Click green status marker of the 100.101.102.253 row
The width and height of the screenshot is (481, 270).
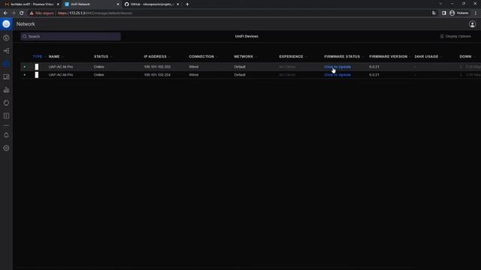pos(25,67)
